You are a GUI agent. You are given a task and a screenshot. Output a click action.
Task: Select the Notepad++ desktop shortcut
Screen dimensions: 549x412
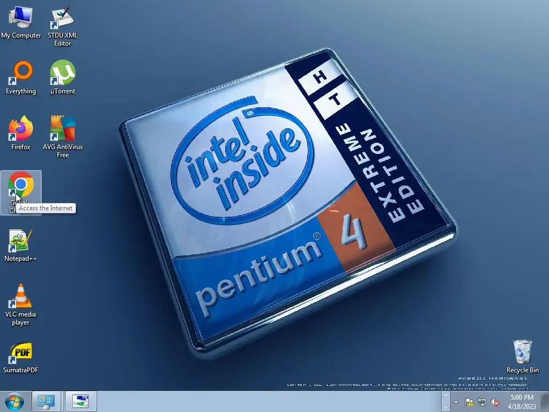(21, 245)
